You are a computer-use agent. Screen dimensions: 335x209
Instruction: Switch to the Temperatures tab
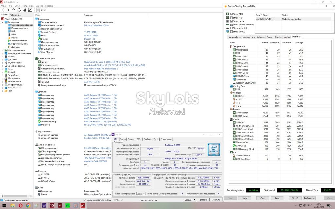coord(234,37)
